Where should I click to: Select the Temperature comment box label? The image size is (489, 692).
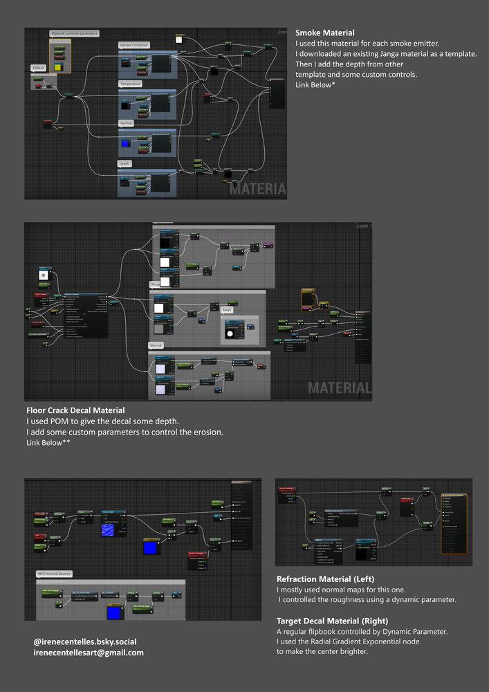(131, 84)
